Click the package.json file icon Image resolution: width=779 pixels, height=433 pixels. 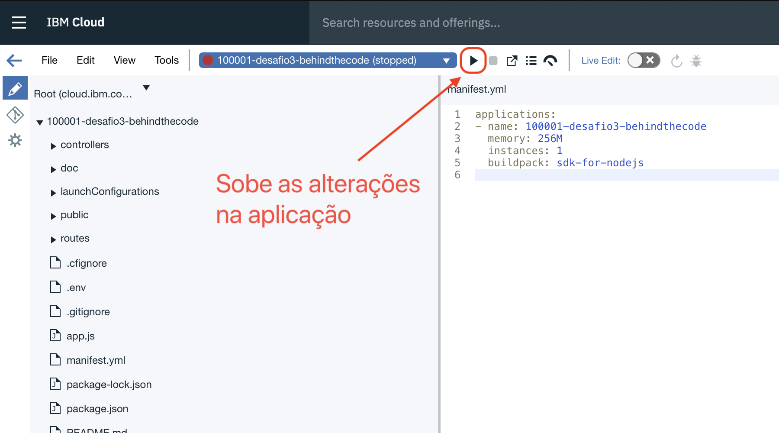coord(55,408)
